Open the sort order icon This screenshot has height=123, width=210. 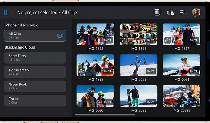(183, 13)
